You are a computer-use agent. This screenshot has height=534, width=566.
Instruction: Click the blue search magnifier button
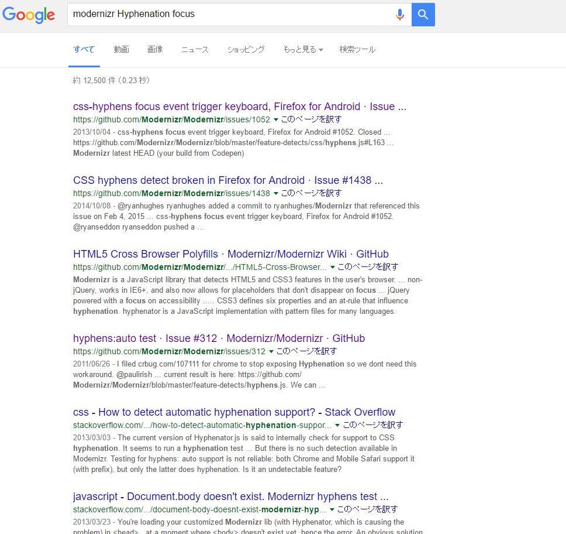423,15
